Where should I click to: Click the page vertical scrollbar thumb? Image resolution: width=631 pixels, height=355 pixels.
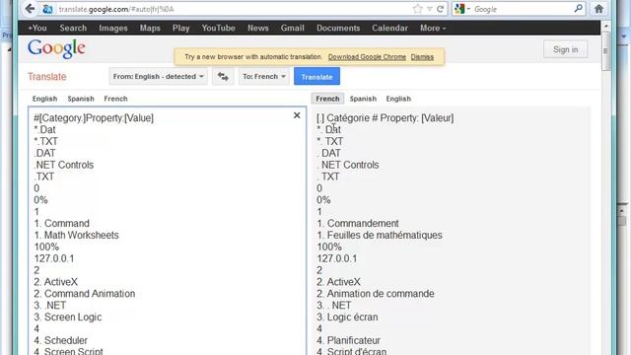[606, 51]
